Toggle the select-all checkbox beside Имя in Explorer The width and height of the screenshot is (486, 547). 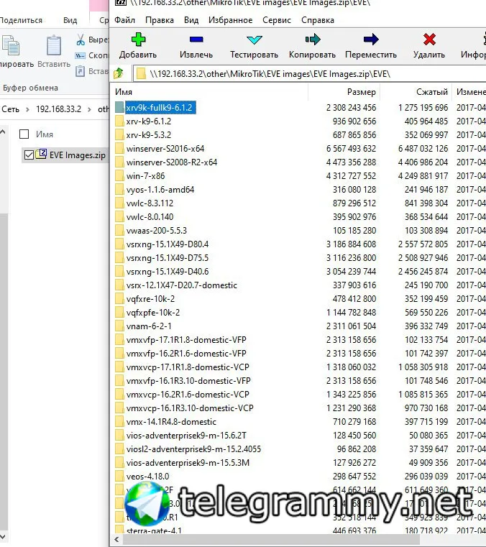coord(24,134)
